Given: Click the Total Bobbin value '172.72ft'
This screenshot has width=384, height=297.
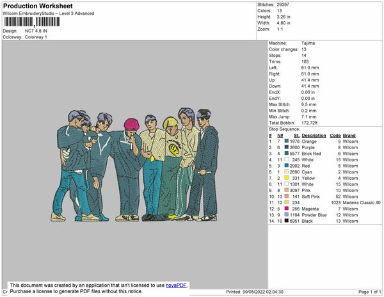Looking at the screenshot, I should pos(309,123).
